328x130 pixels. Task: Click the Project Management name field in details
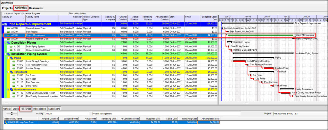tap(166, 114)
